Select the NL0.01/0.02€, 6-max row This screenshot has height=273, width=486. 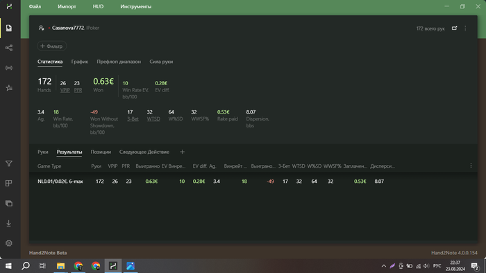pos(253,181)
